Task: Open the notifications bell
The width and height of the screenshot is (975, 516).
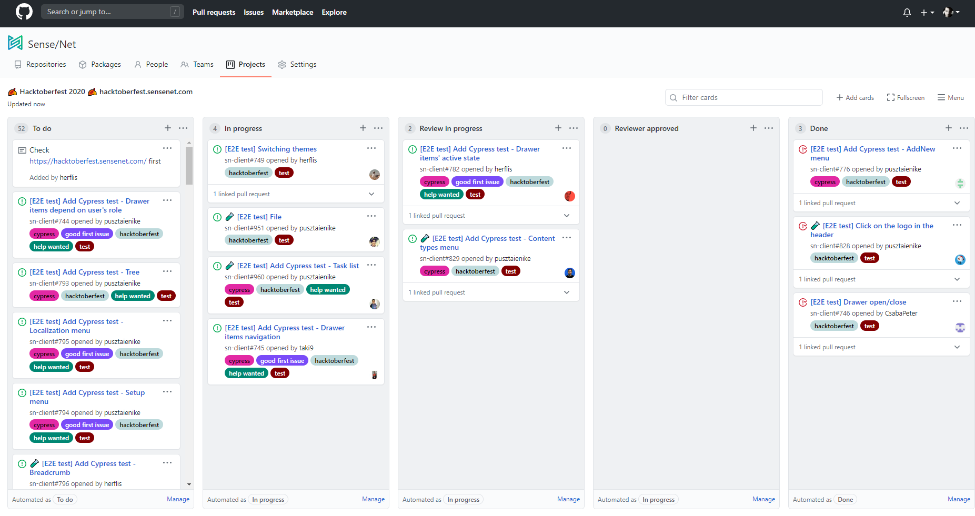Action: click(x=907, y=12)
